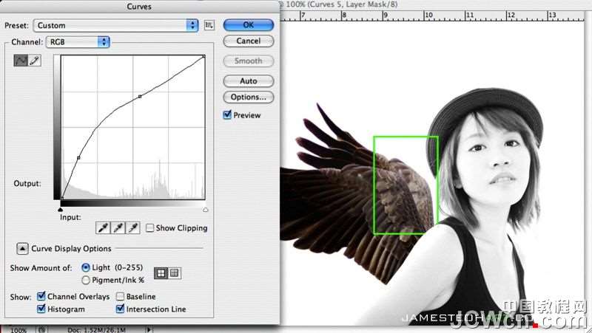Image resolution: width=592 pixels, height=333 pixels.
Task: Toggle the Histogram checkbox
Action: [41, 309]
